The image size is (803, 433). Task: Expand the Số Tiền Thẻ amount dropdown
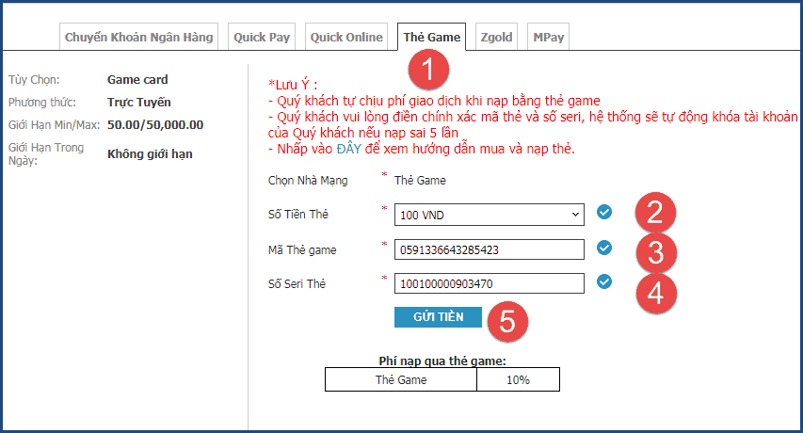pyautogui.click(x=490, y=215)
